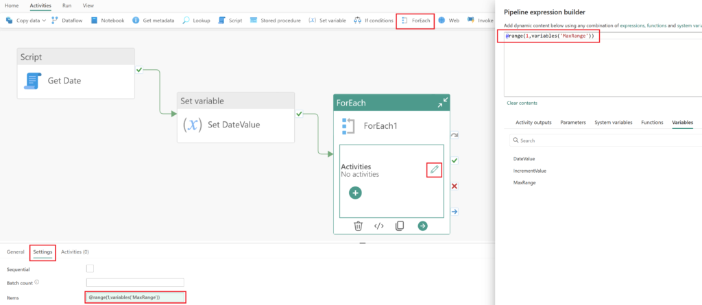Add activity with the plus button in ForEach

[x=356, y=193]
